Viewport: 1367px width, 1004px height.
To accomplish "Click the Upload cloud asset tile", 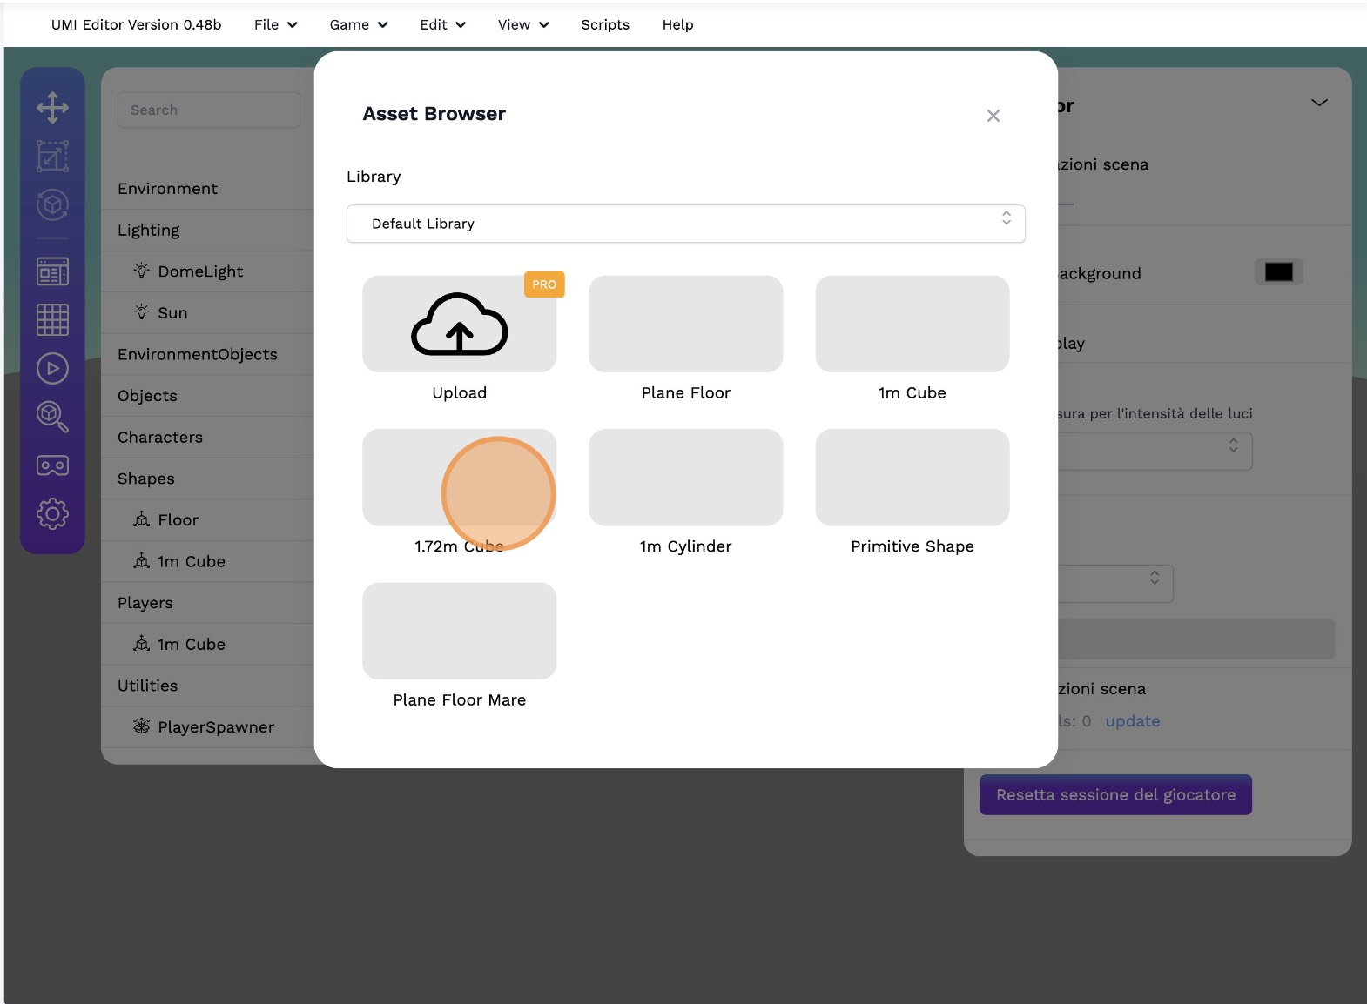I will [459, 325].
